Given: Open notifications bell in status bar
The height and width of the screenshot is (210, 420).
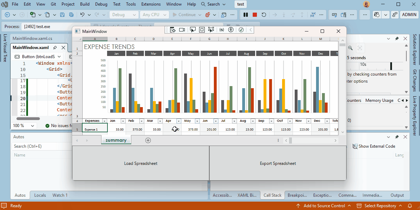Looking at the screenshot, I should coord(409,206).
